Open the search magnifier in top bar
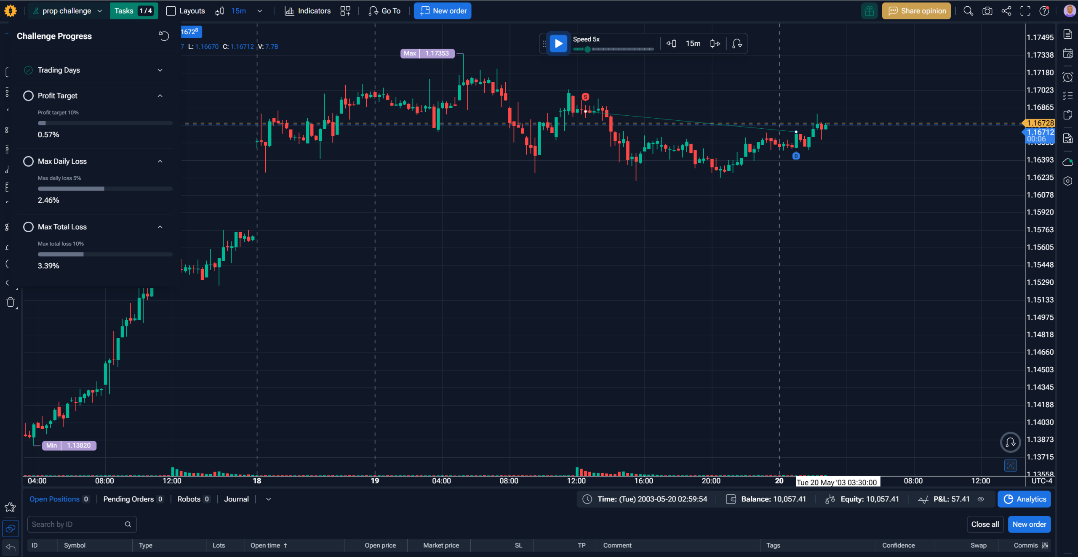Image resolution: width=1078 pixels, height=557 pixels. click(x=968, y=11)
